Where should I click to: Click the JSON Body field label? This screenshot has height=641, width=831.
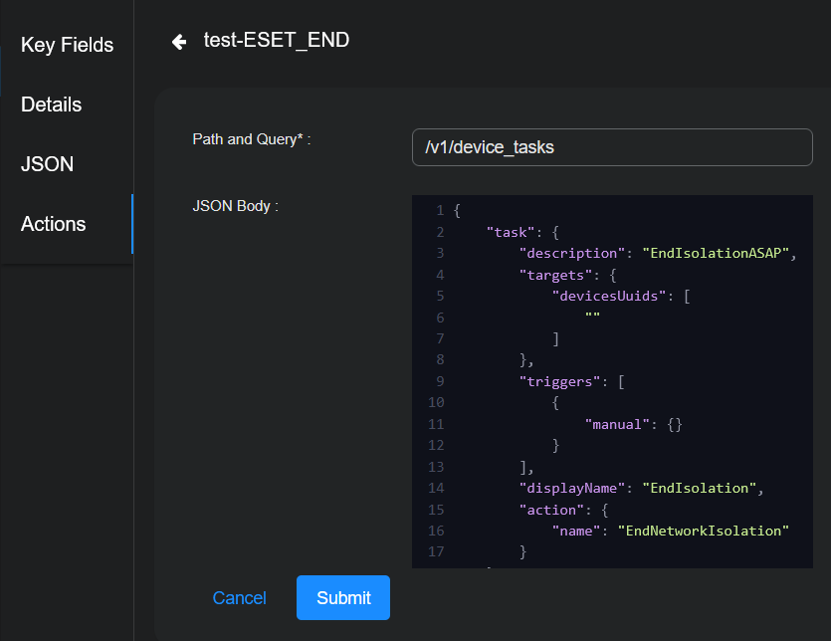point(233,206)
